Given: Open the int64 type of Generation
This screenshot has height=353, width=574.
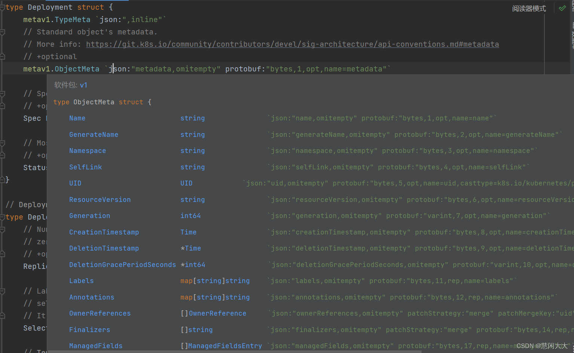Looking at the screenshot, I should click(x=190, y=216).
